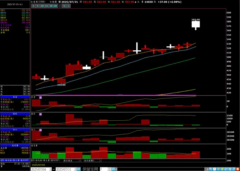The image size is (240, 171).
Task: Click the red alert bell icon
Action: click(237, 169)
